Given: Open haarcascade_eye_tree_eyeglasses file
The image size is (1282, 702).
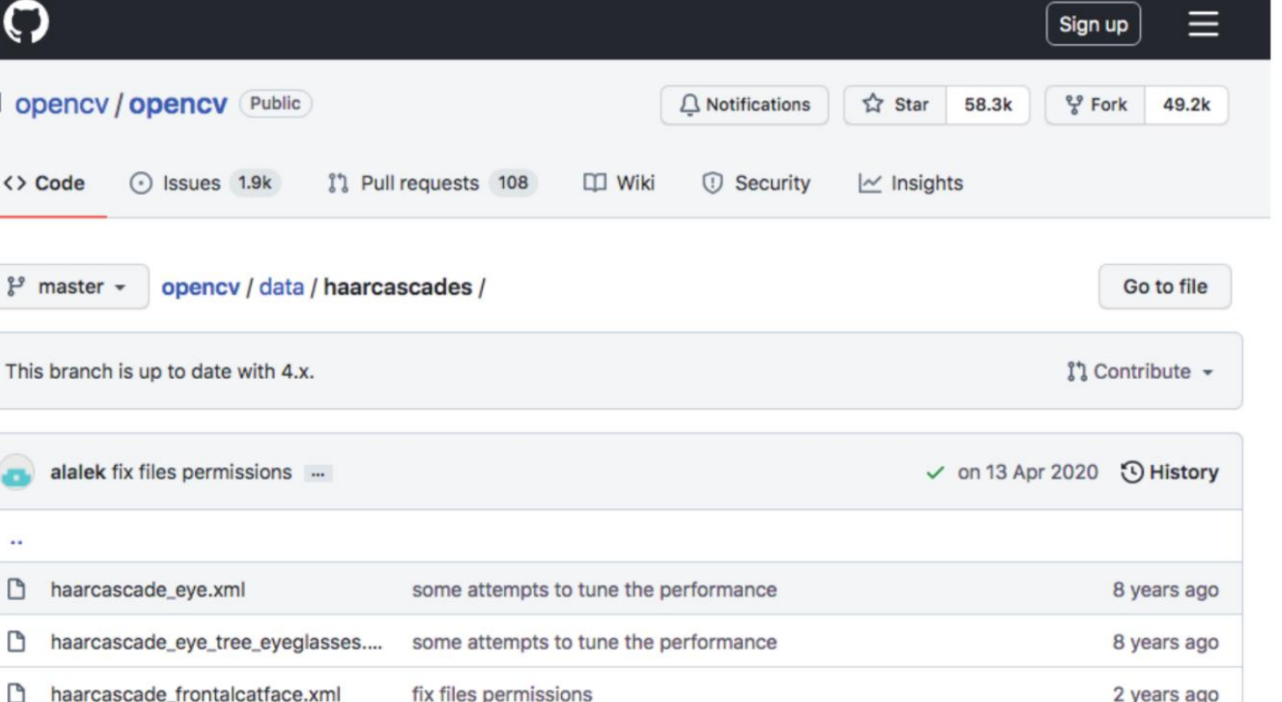Looking at the screenshot, I should [216, 642].
